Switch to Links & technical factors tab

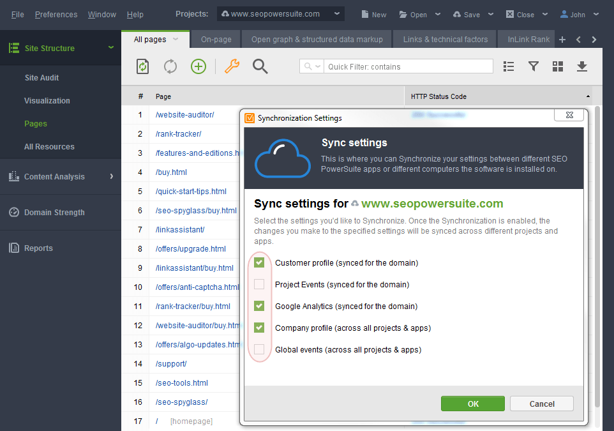pyautogui.click(x=446, y=40)
